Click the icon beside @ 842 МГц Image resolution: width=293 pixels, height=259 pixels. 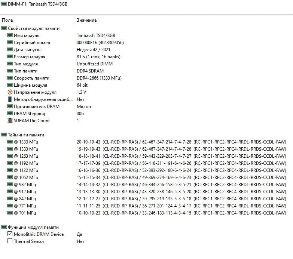10,198
